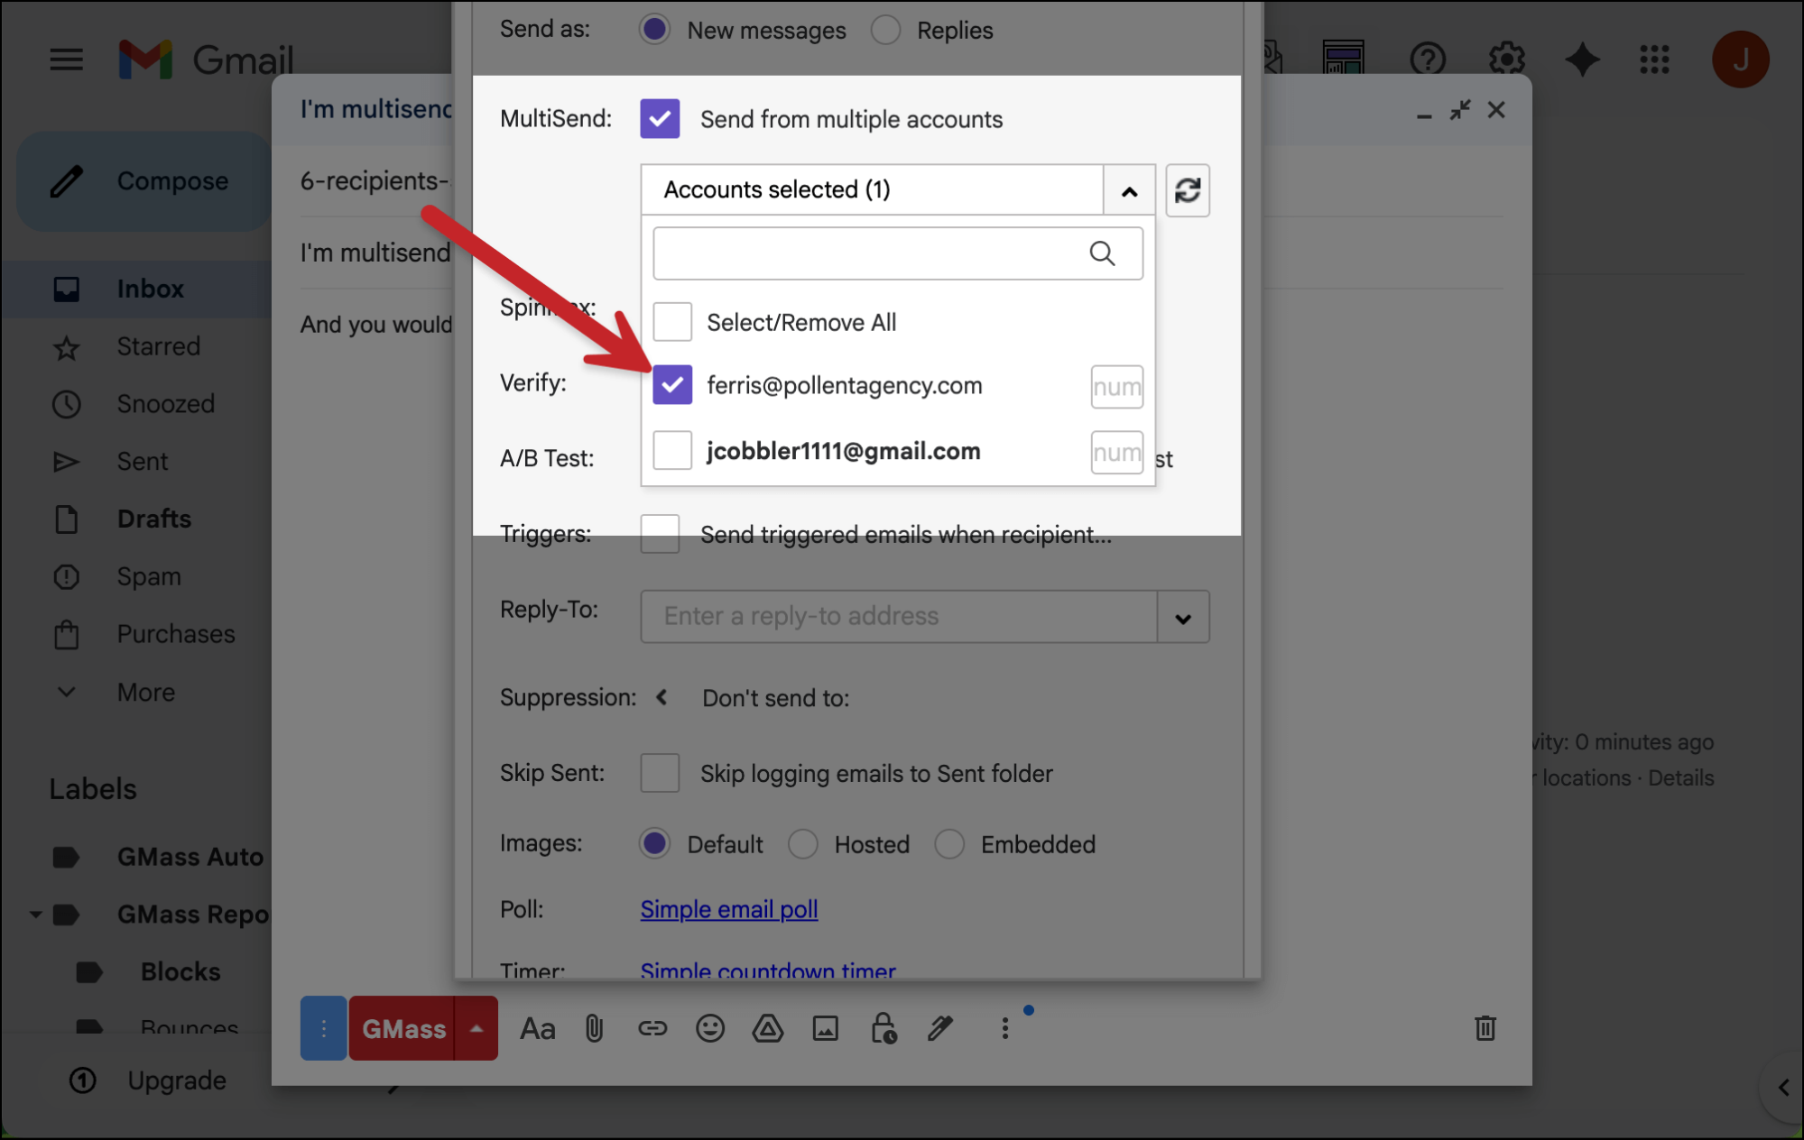The width and height of the screenshot is (1804, 1140).
Task: Collapse the Accounts selected dropdown
Action: (1128, 190)
